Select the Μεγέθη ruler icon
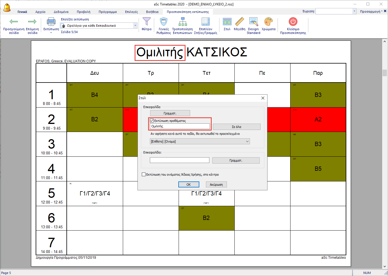 click(x=239, y=22)
